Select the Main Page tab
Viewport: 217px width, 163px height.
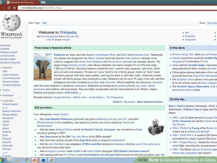click(x=34, y=23)
